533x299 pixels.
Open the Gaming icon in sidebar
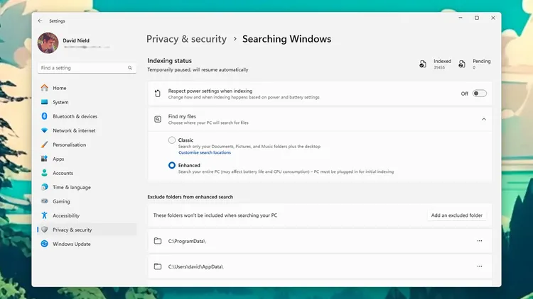(45, 201)
